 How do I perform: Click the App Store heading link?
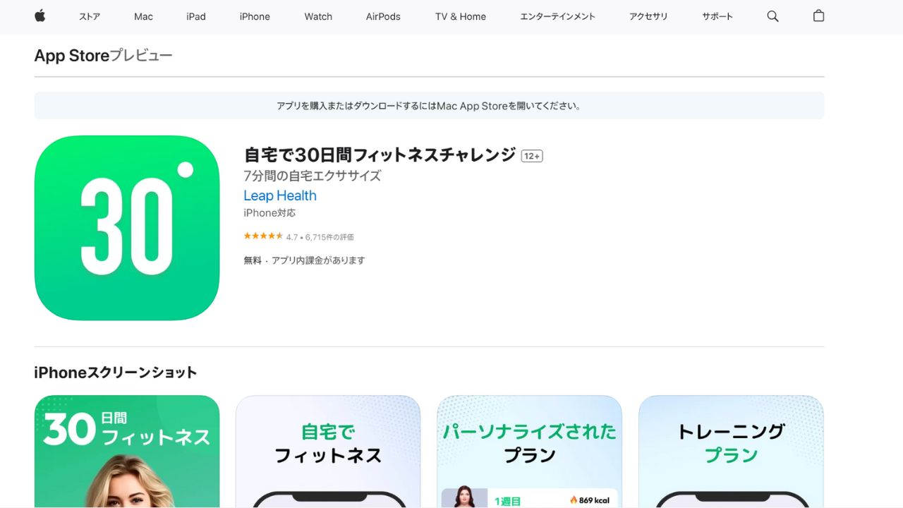[72, 56]
